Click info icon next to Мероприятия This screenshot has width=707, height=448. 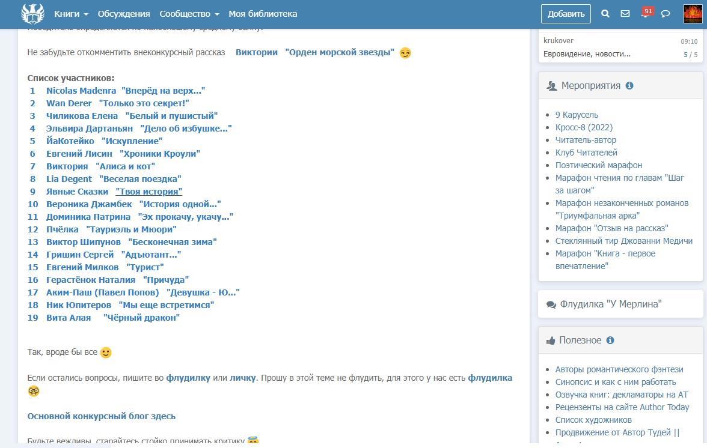pos(629,85)
